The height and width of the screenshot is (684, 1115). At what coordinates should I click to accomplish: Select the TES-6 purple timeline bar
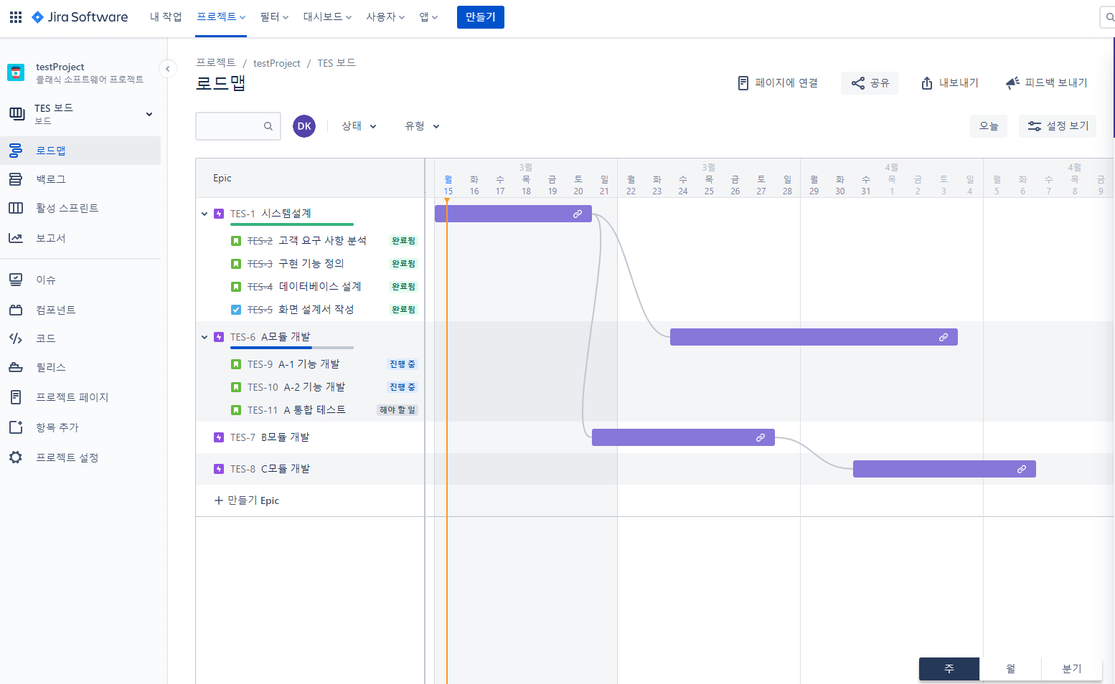(814, 337)
